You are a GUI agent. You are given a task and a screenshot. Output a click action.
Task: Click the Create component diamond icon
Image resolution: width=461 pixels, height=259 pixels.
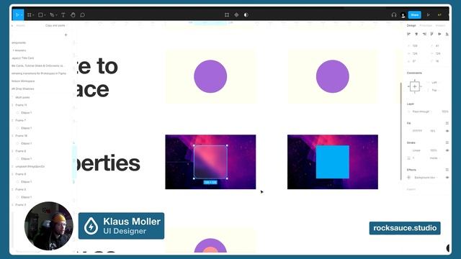click(236, 14)
